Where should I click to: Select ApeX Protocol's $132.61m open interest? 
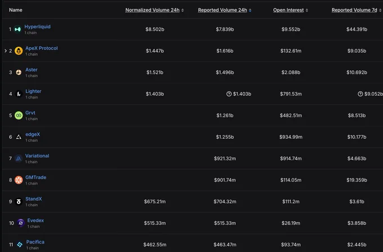coord(291,51)
